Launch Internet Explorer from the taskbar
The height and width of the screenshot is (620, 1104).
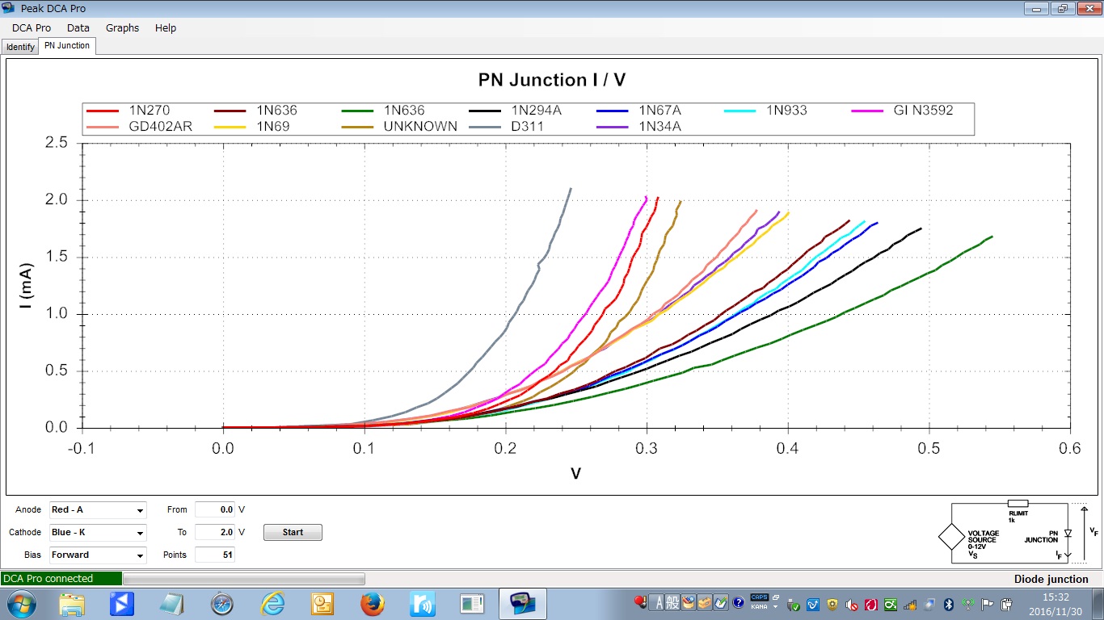(272, 604)
